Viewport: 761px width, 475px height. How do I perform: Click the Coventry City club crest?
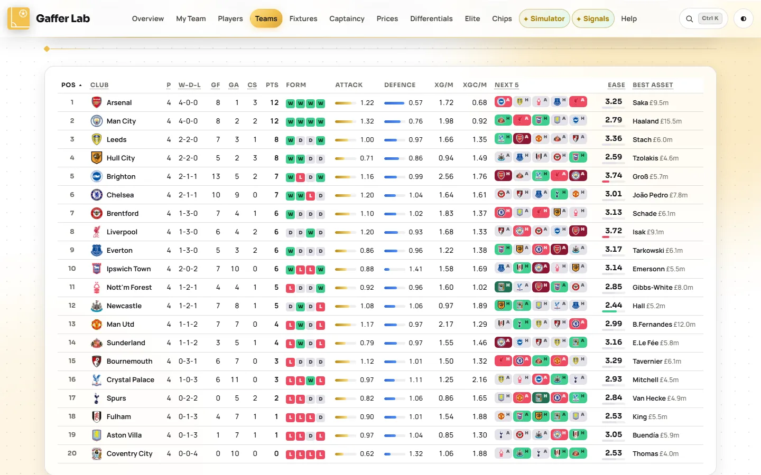pos(96,453)
